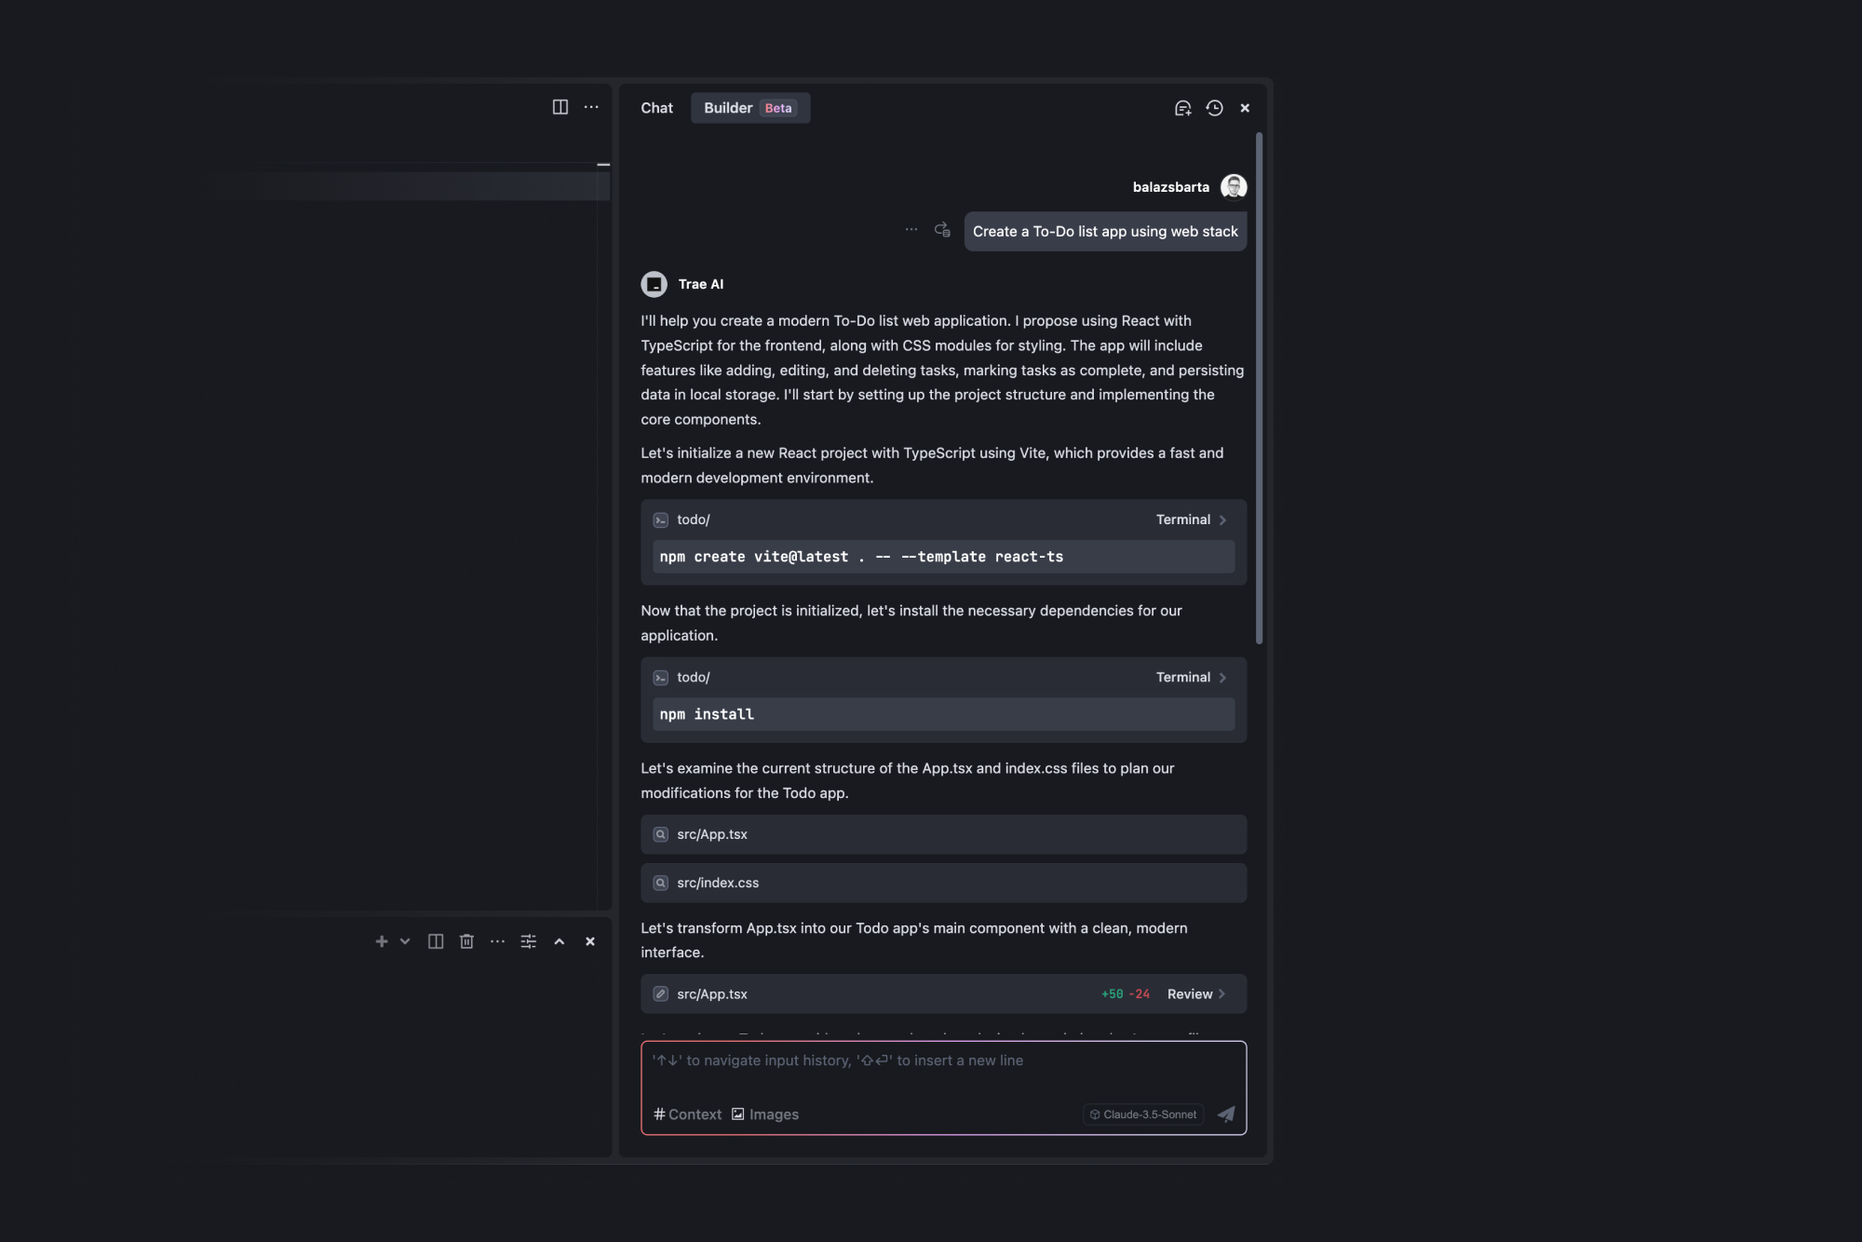Attach images to the chat message

(x=765, y=1114)
